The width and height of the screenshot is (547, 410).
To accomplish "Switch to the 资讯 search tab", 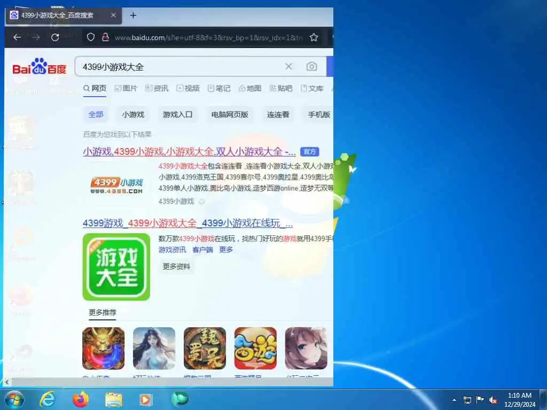I will click(x=157, y=89).
